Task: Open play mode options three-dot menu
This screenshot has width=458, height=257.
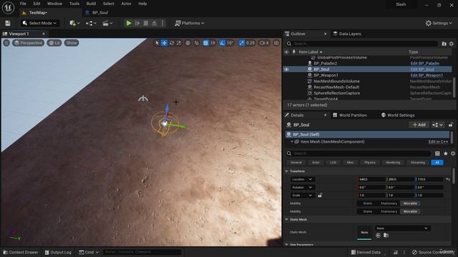Action: (x=162, y=23)
